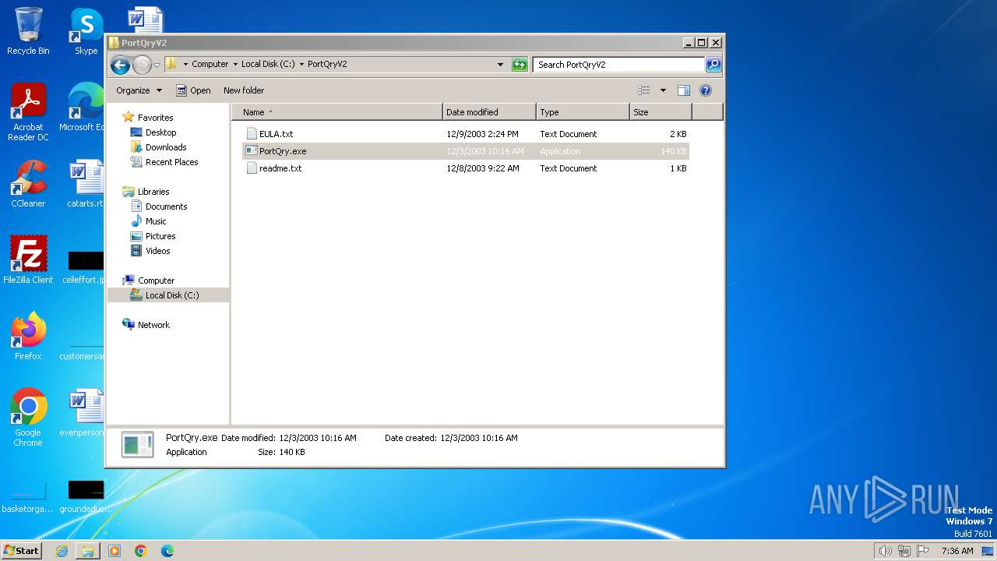
Task: Select Desktop under Favorites
Action: tap(160, 132)
